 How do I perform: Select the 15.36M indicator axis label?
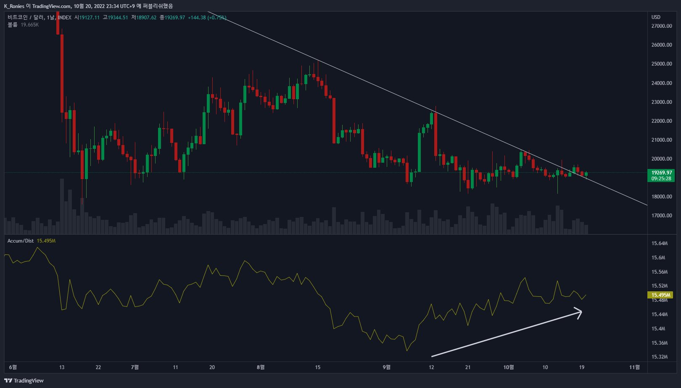tap(660, 343)
